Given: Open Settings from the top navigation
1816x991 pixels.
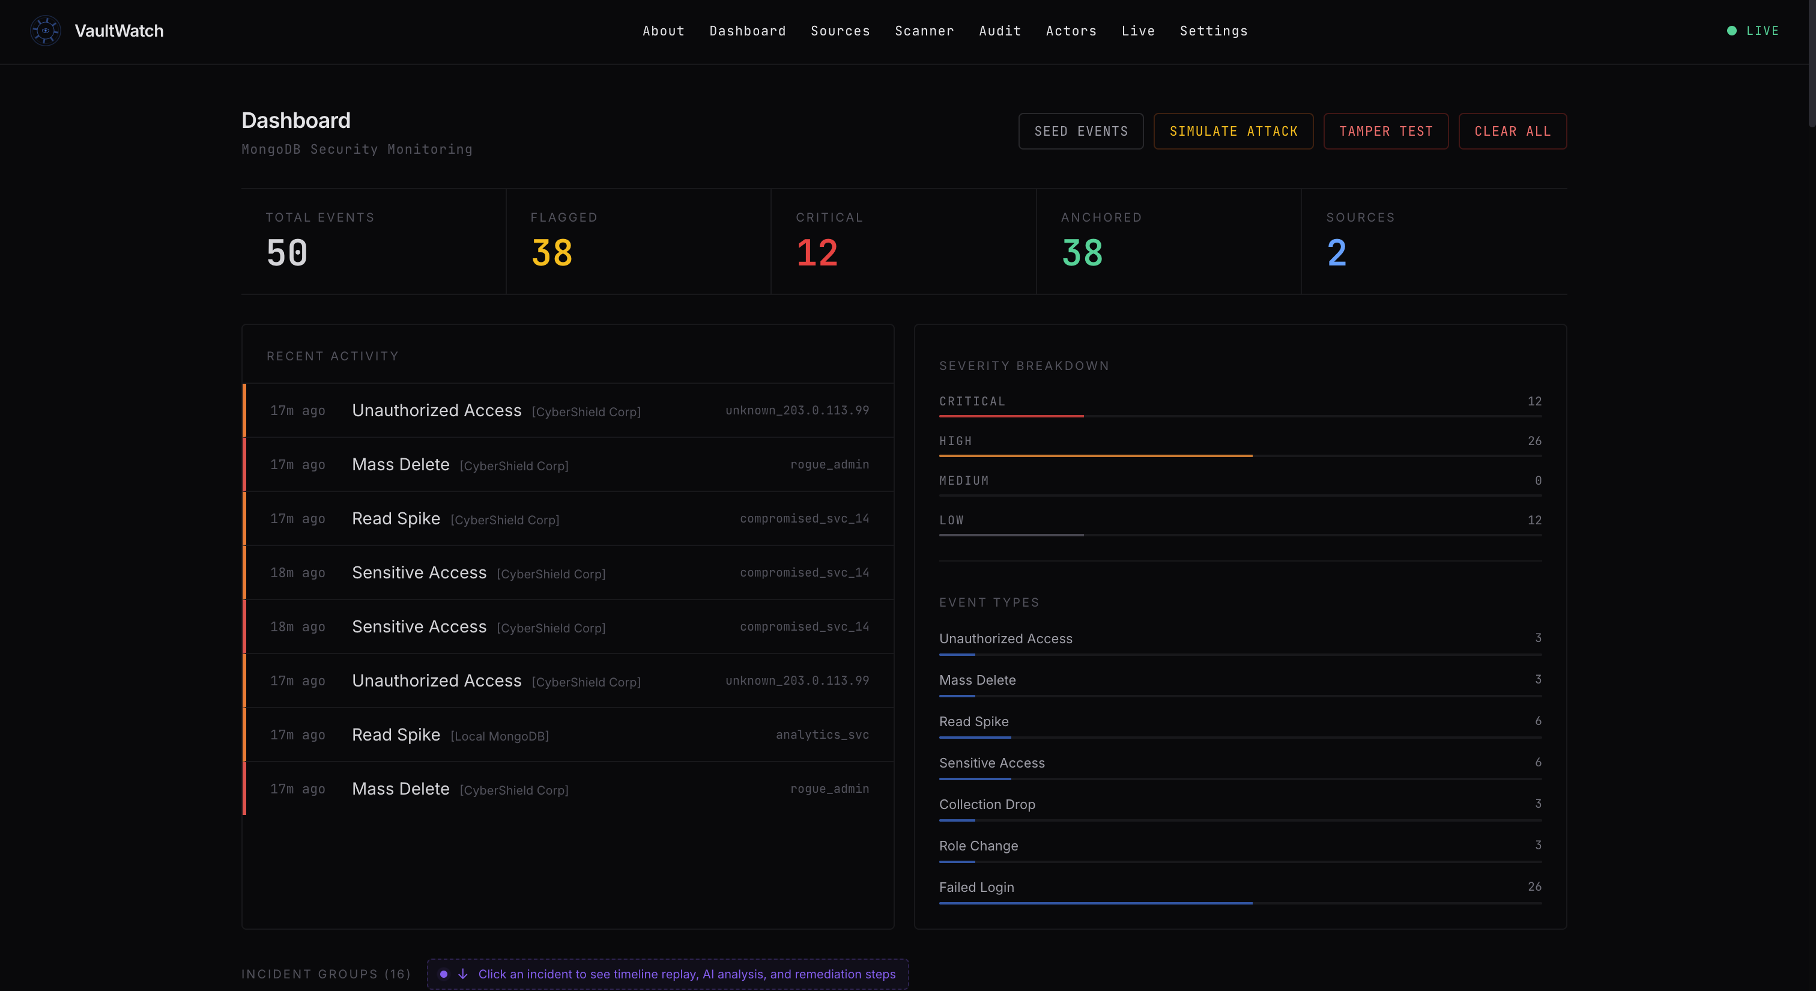Looking at the screenshot, I should click(x=1213, y=31).
